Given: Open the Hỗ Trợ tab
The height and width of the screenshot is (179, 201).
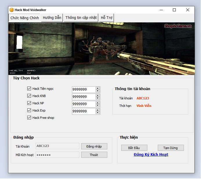Looking at the screenshot, I should 106,18.
